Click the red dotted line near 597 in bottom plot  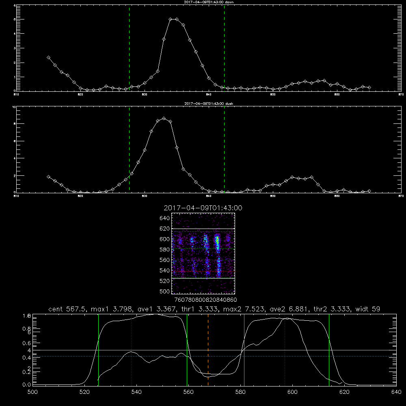(x=285, y=350)
